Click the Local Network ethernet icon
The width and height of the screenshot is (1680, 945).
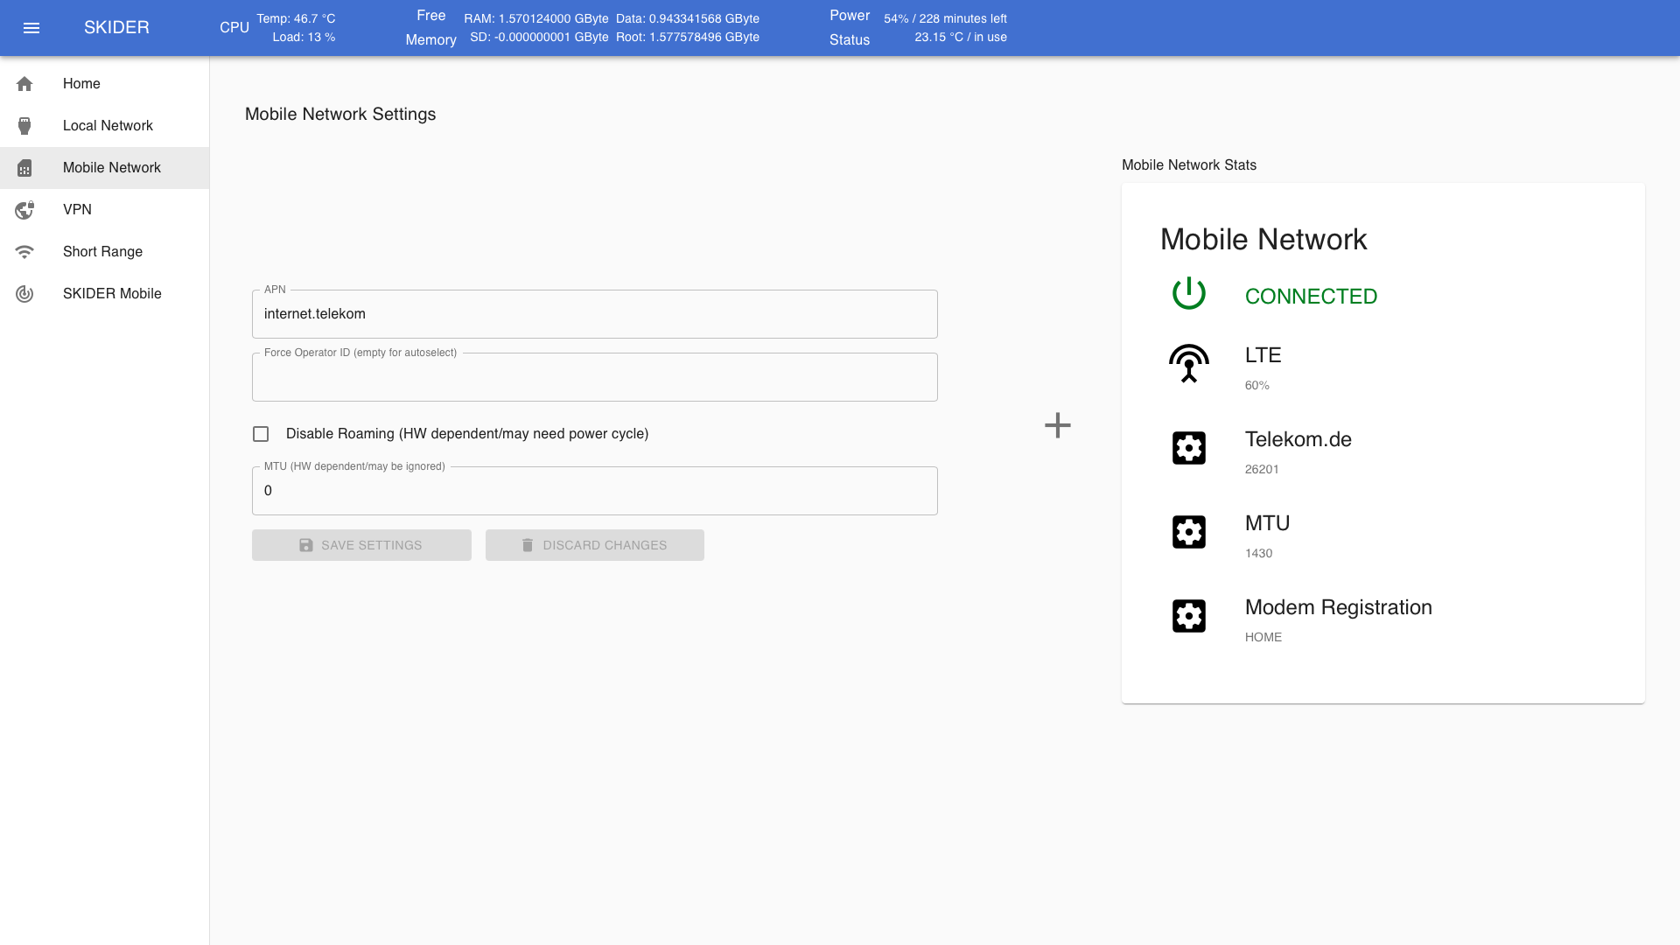coord(24,126)
